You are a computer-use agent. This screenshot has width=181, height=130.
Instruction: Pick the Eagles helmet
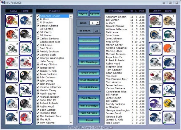169,35
